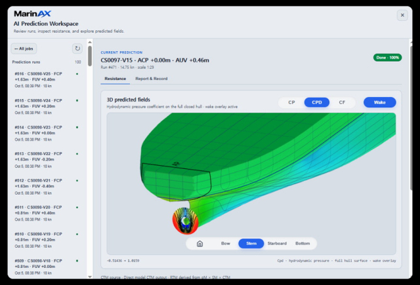Switch to Bottom view
This screenshot has height=285, width=420.
point(303,244)
